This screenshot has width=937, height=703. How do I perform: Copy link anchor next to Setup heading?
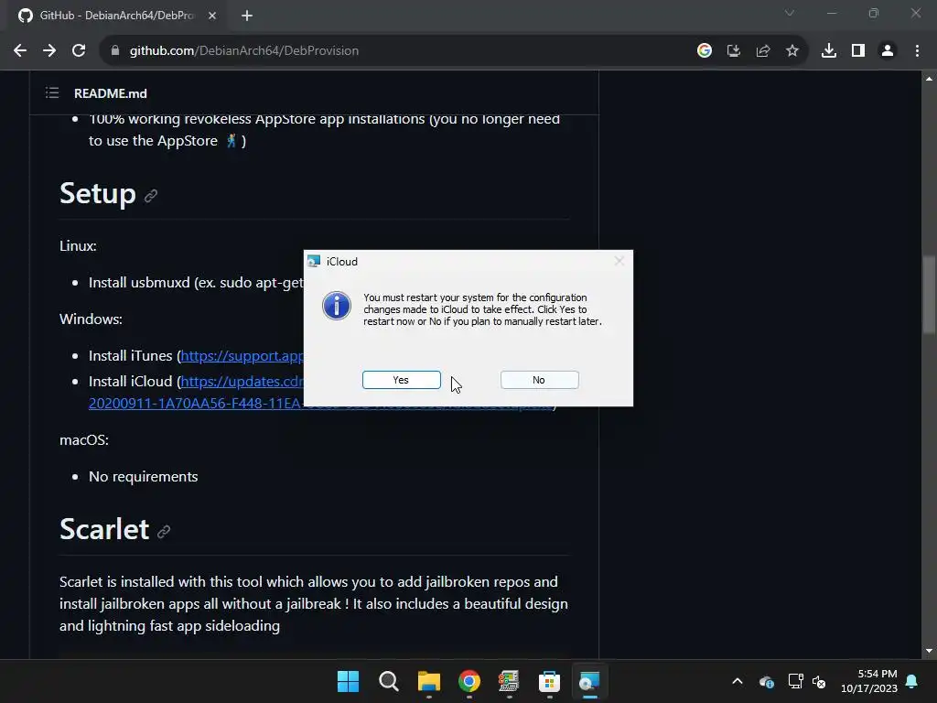click(x=151, y=196)
